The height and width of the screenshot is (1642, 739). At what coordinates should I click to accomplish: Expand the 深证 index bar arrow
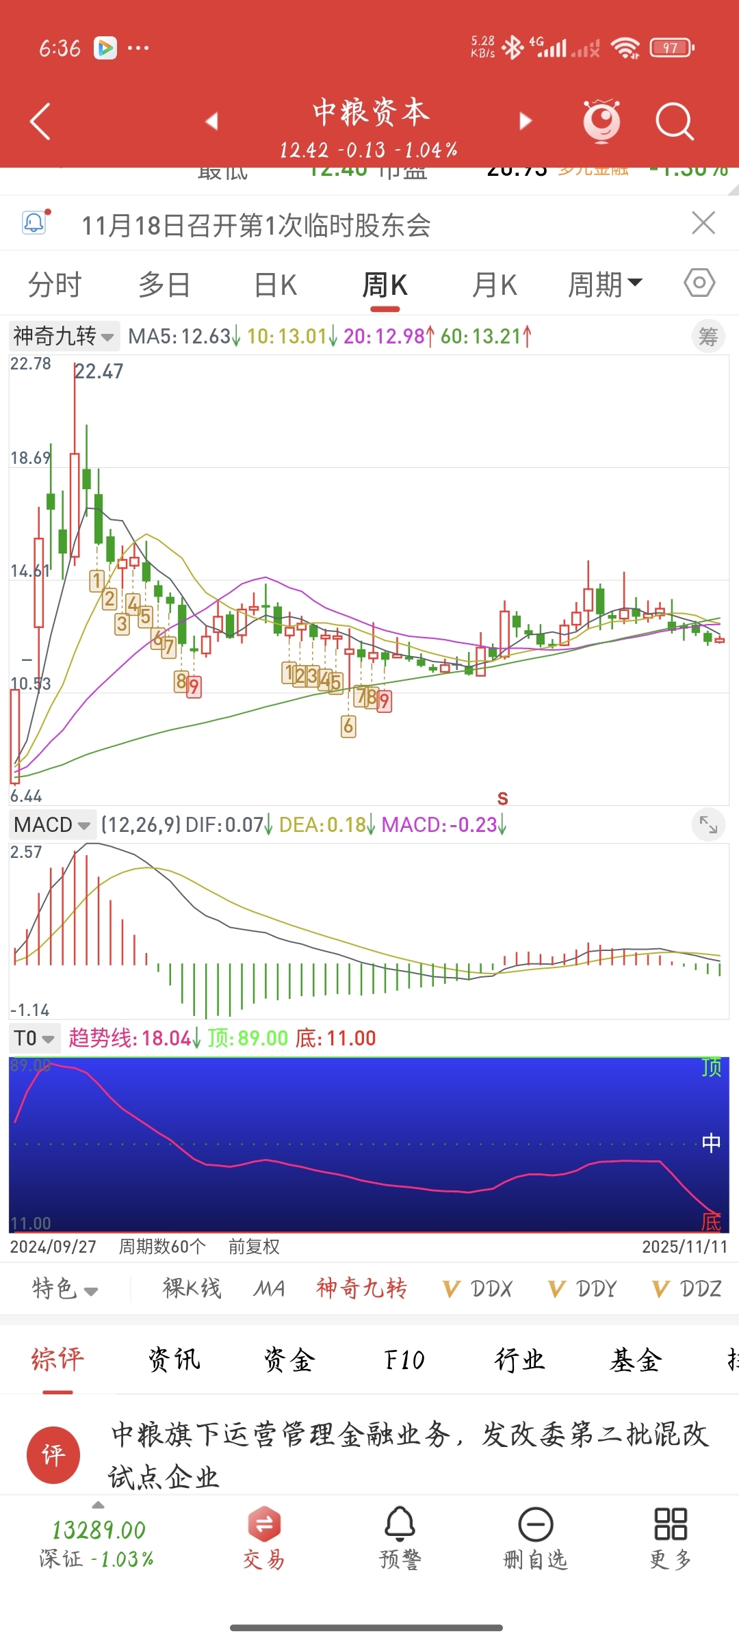coord(98,1504)
